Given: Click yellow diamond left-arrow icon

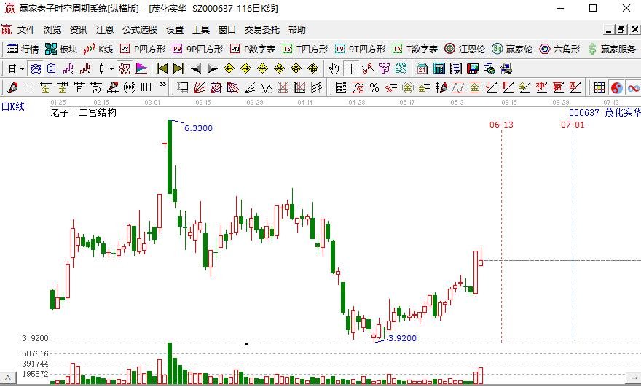Looking at the screenshot, I should (229, 69).
